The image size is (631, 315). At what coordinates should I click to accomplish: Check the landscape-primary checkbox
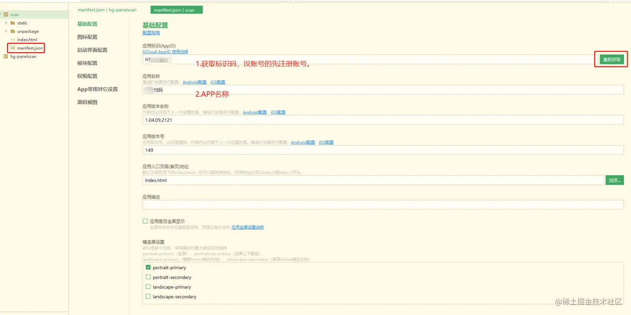148,287
